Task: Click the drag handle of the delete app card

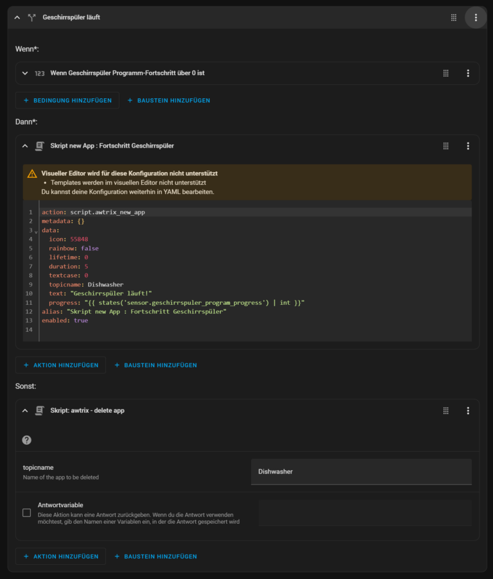Action: click(445, 410)
